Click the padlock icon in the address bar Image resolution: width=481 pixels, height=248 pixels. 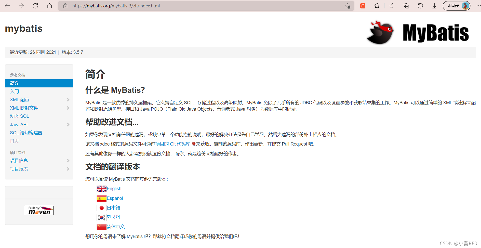65,6
